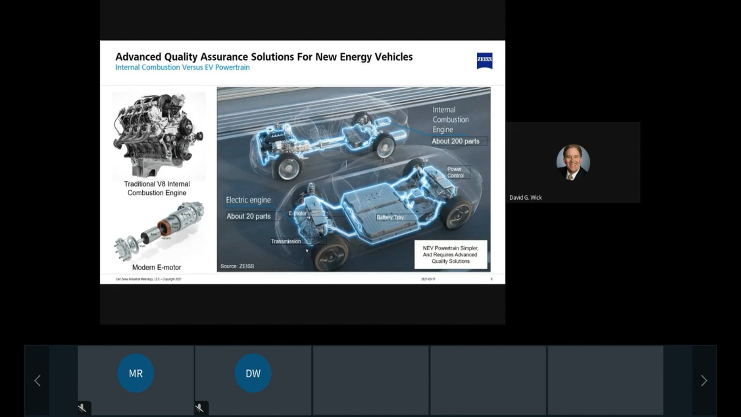Click the David G. Wick name label
Viewport: 741px width, 417px height.
525,197
